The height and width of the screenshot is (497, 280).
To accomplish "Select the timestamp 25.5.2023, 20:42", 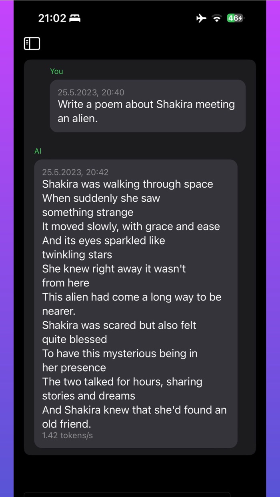I will click(x=75, y=172).
